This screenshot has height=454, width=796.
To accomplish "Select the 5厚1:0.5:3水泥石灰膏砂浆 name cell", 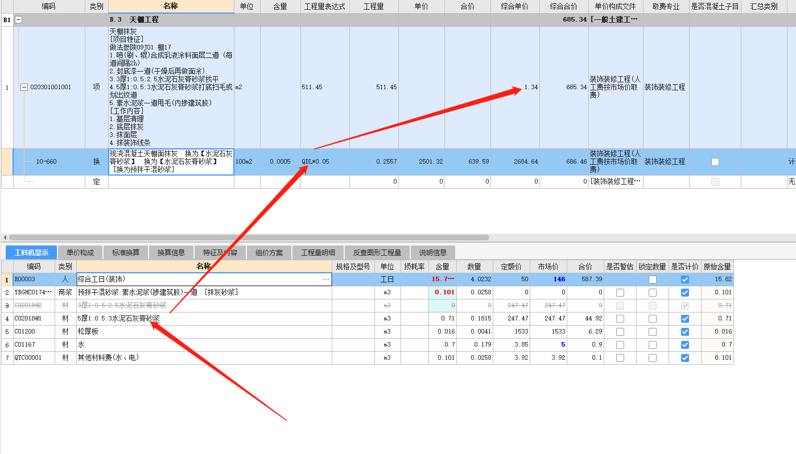I will point(204,319).
